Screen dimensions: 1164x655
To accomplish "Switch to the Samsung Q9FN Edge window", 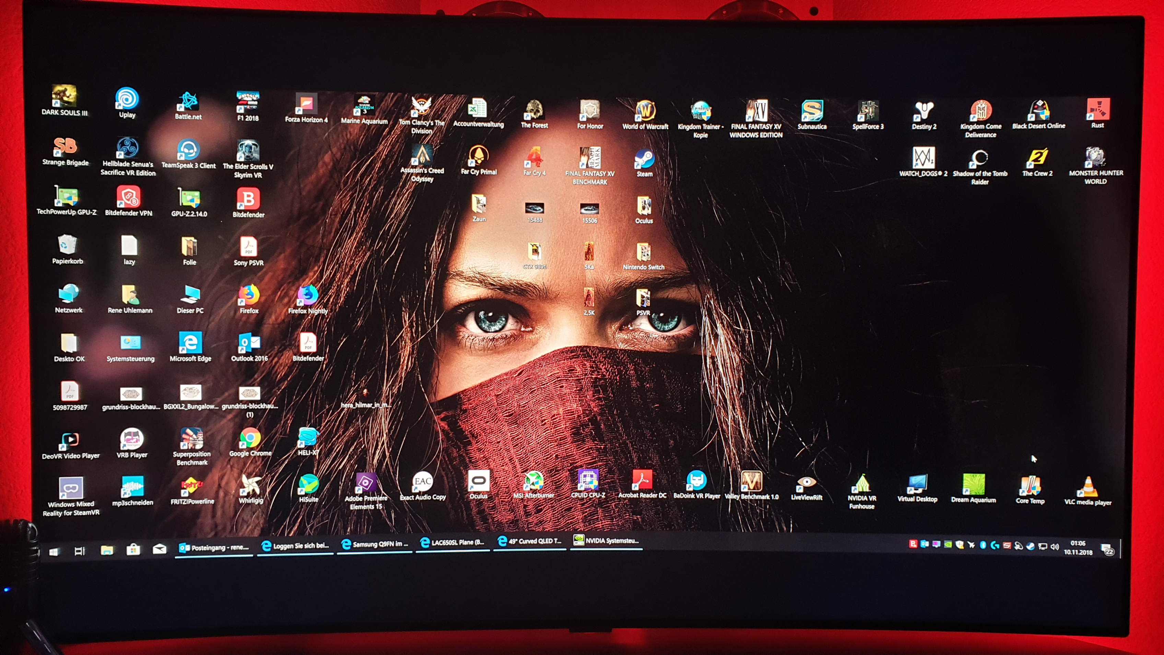I will pyautogui.click(x=375, y=544).
